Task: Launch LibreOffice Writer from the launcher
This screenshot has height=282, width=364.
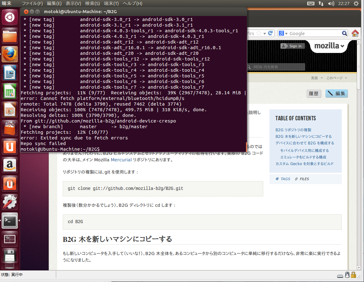Action: click(10, 73)
